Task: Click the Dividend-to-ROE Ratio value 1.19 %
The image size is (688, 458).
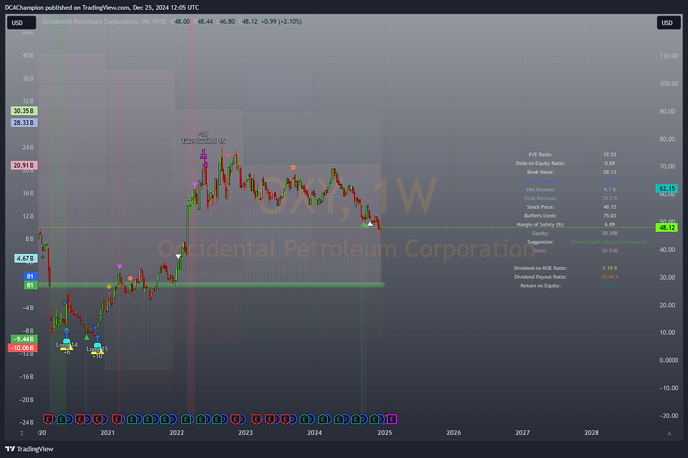Action: click(x=609, y=268)
